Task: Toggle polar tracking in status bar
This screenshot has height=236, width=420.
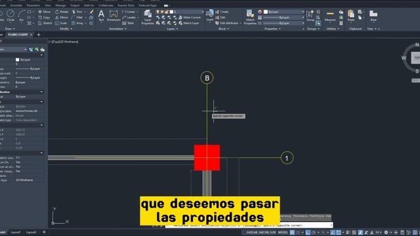Action: point(314,233)
